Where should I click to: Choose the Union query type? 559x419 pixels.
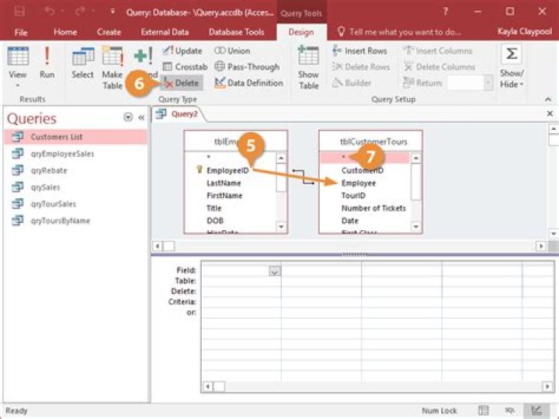coord(232,51)
